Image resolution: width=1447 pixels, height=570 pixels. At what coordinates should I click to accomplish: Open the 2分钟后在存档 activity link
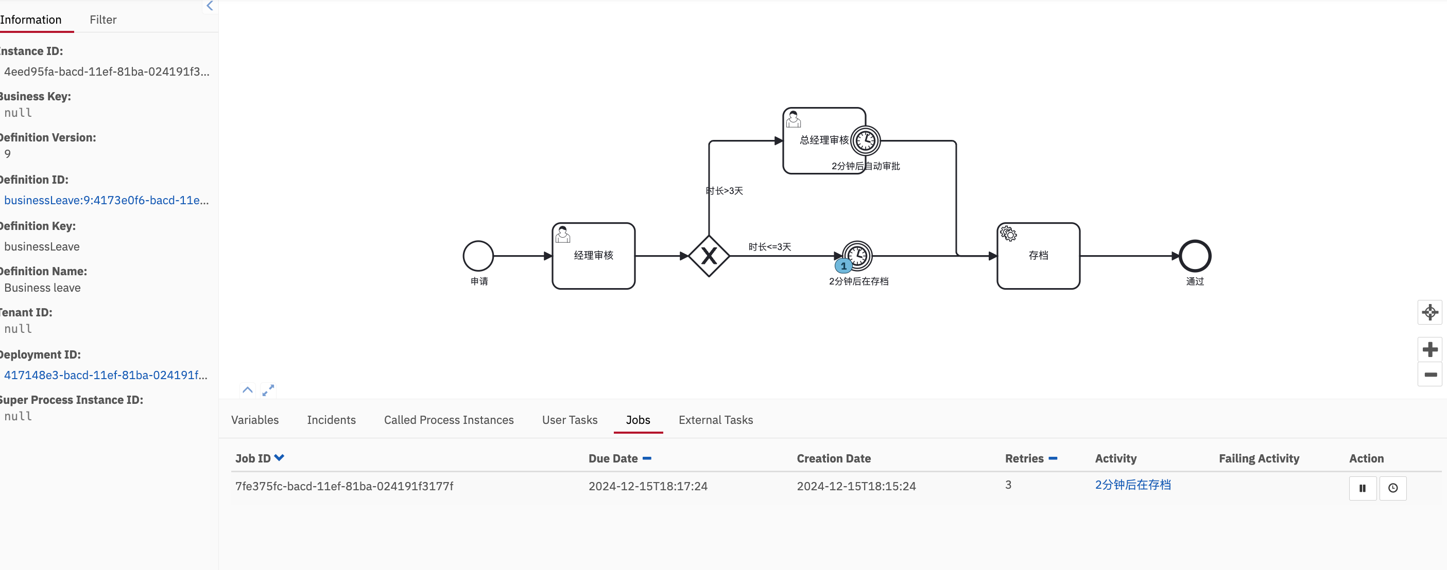[x=1132, y=485]
